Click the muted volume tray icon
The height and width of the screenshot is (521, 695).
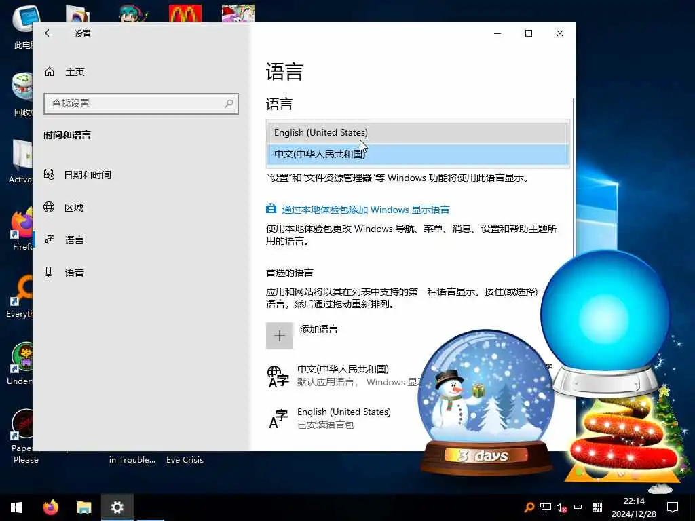[561, 507]
